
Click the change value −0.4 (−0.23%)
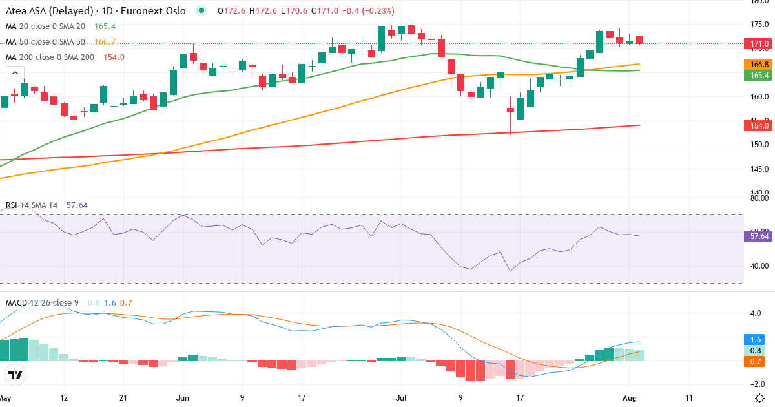367,11
